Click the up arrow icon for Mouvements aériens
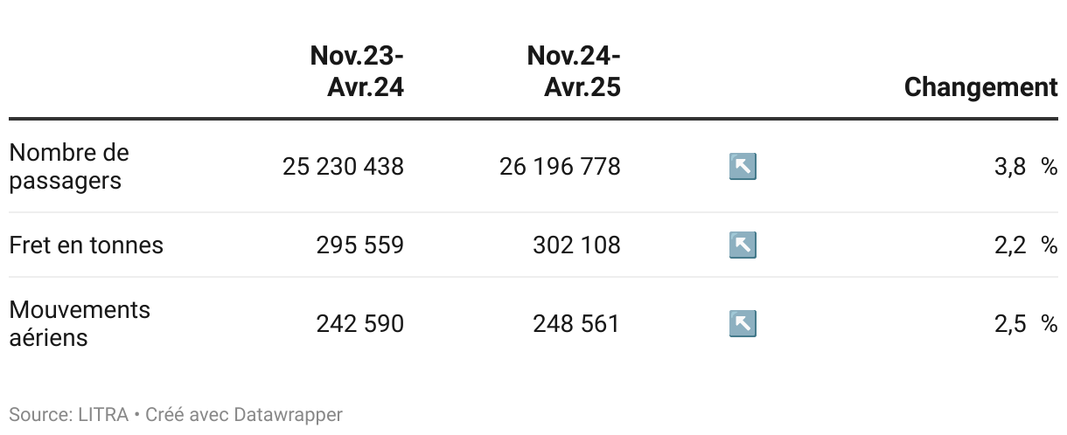 743,324
